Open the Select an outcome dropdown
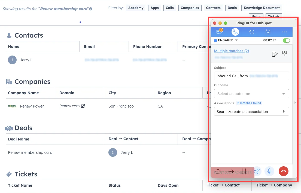The image size is (301, 193). (251, 94)
